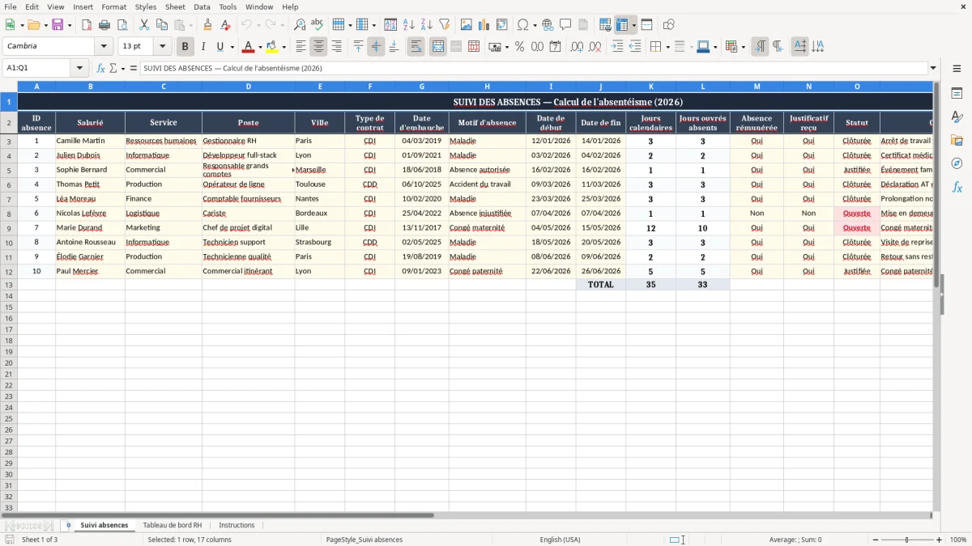Open Find & Replace icon
The height and width of the screenshot is (546, 972).
pyautogui.click(x=300, y=25)
